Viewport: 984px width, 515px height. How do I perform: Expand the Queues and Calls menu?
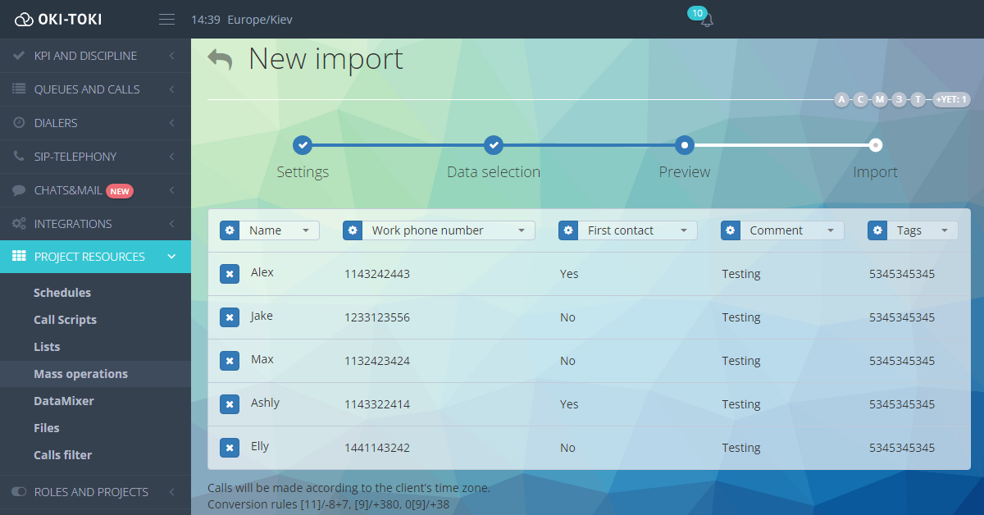pyautogui.click(x=95, y=89)
